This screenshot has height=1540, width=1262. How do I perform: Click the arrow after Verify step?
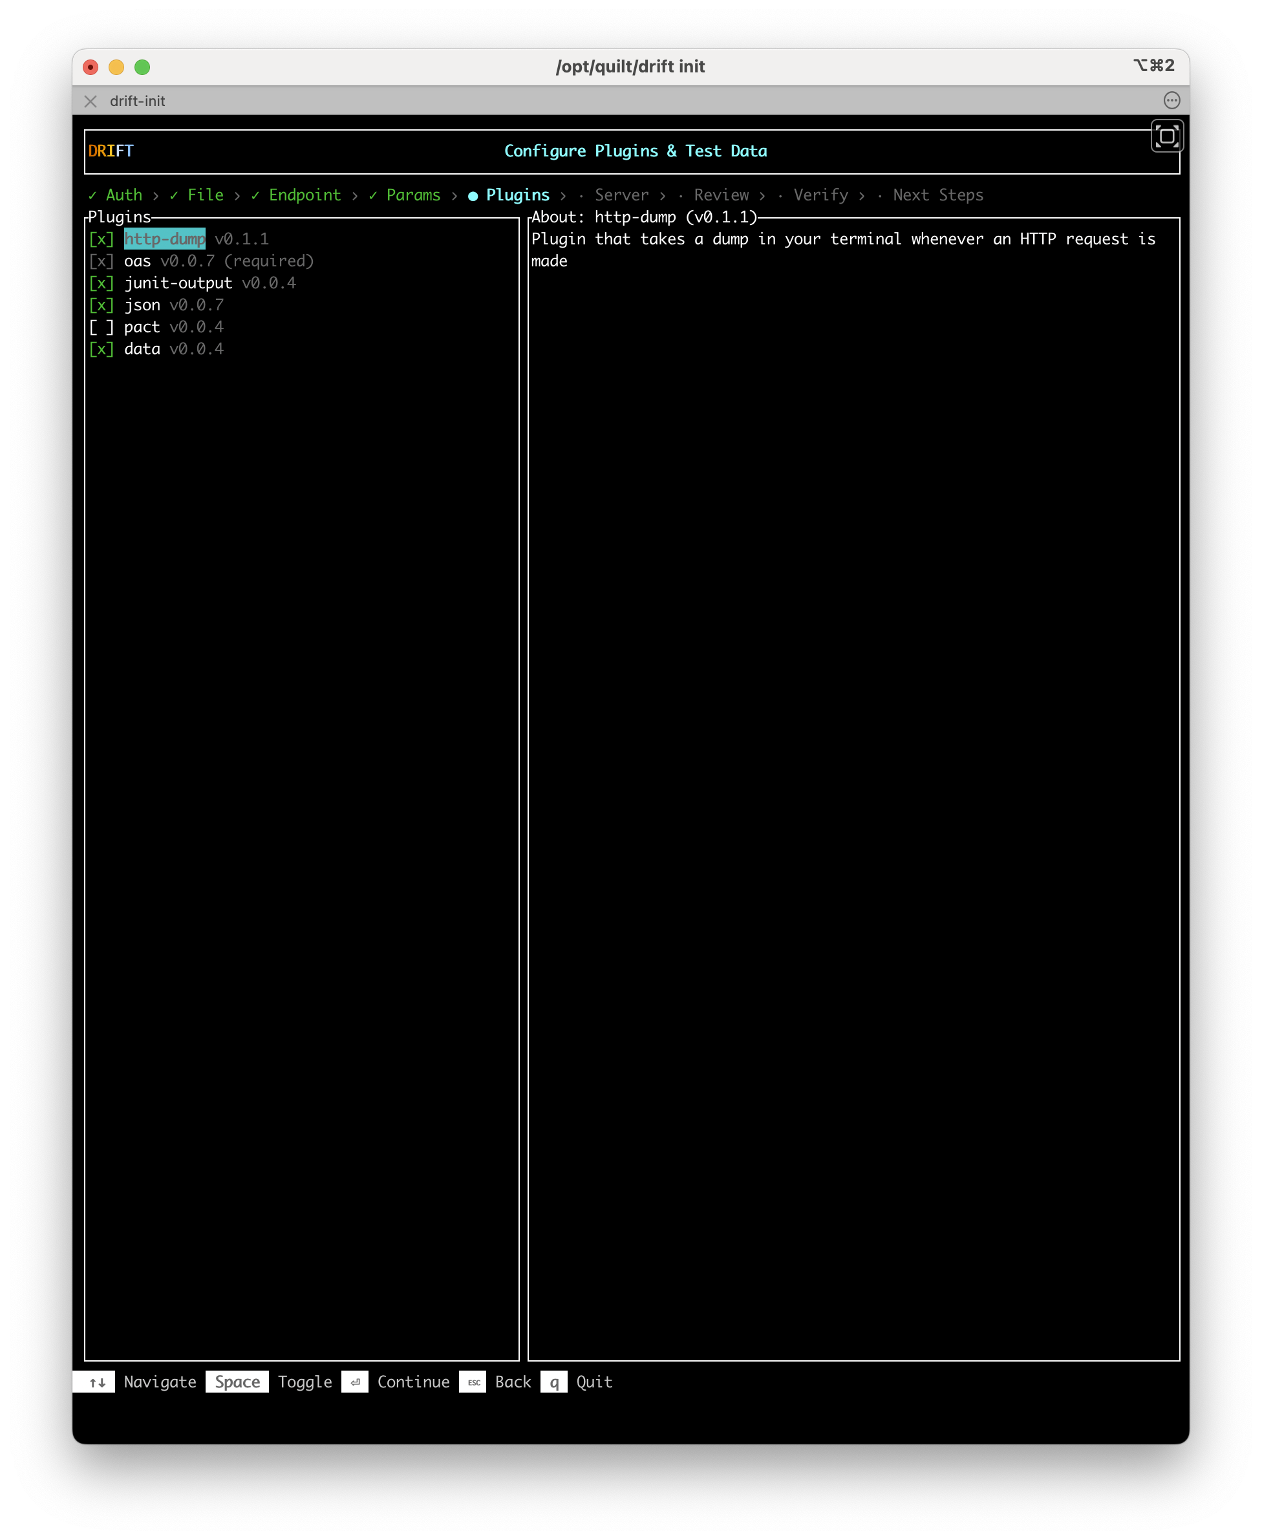pos(861,195)
